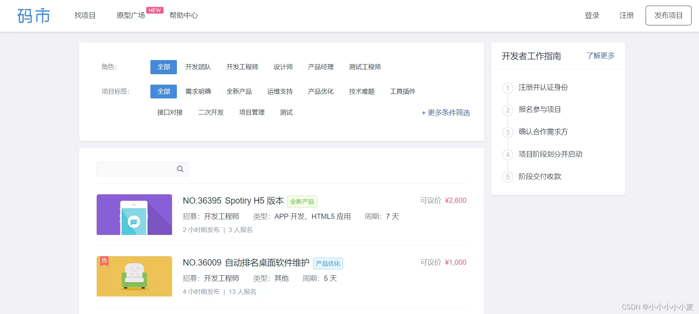The width and height of the screenshot is (699, 314).
Task: Expand 更多条件筛选 filter options
Action: (x=446, y=113)
